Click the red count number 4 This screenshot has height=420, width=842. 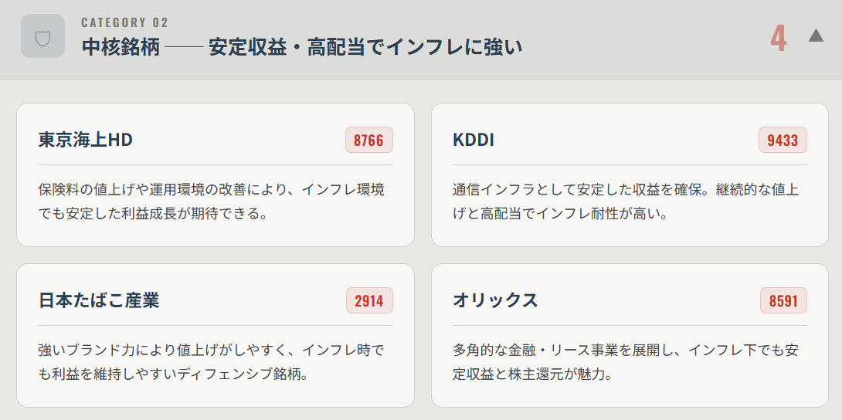(778, 38)
